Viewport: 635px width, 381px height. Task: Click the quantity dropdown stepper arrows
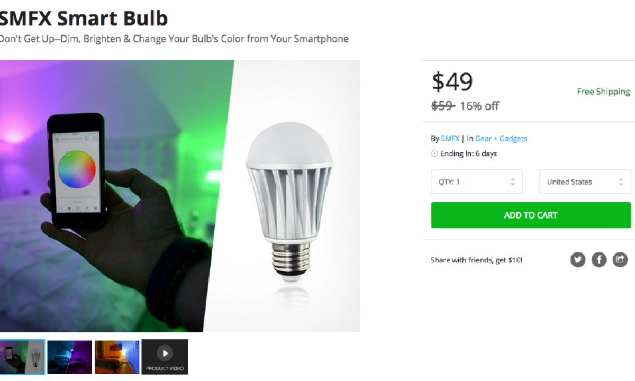[512, 182]
